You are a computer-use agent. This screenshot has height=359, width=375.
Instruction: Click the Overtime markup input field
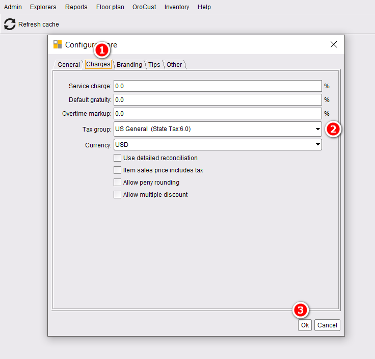click(218, 113)
